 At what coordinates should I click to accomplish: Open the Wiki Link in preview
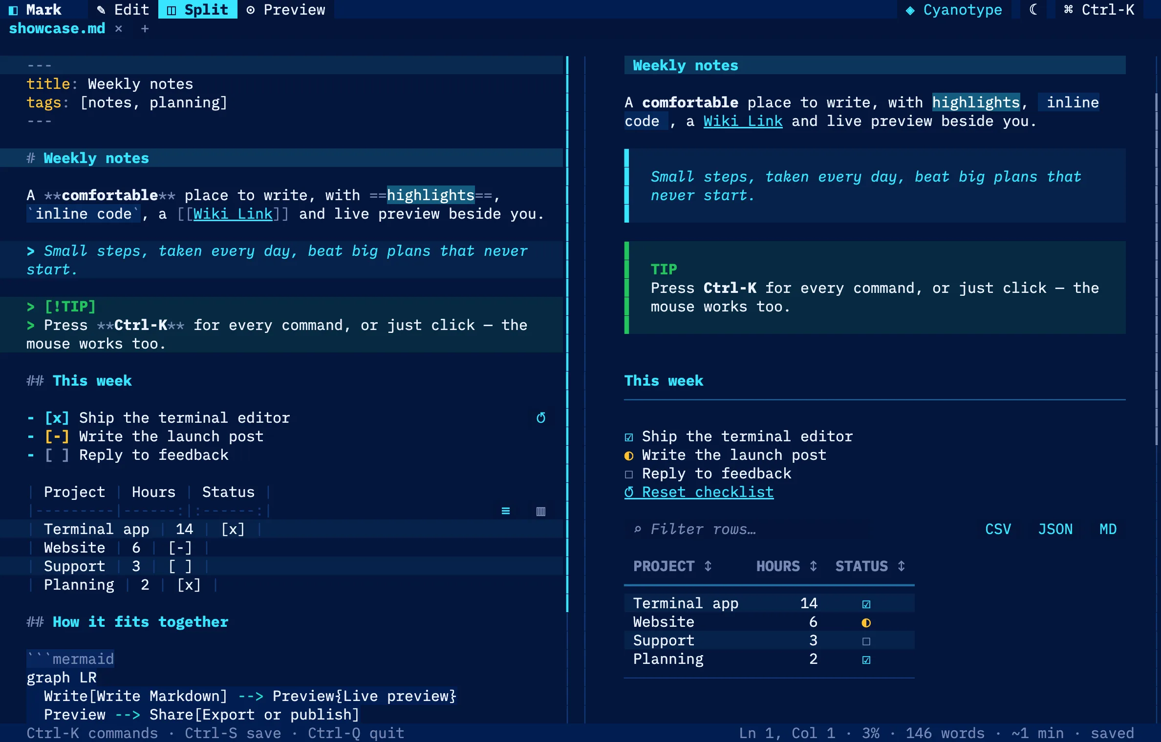[x=743, y=121]
